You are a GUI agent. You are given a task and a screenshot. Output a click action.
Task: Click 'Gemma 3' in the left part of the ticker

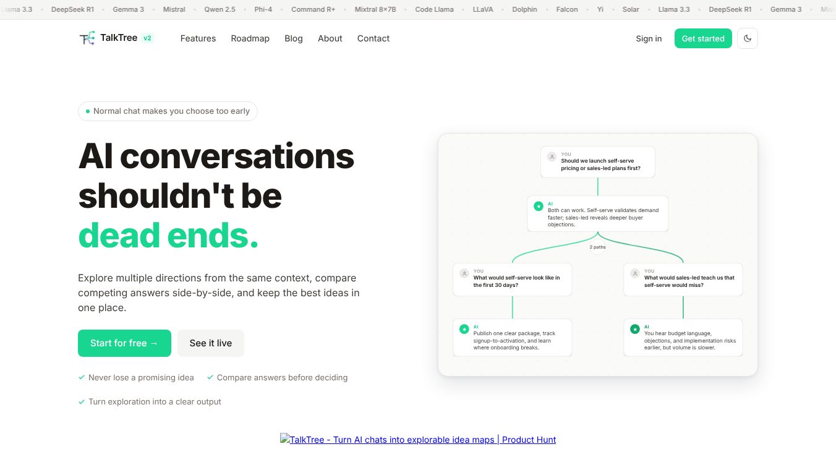click(x=129, y=9)
